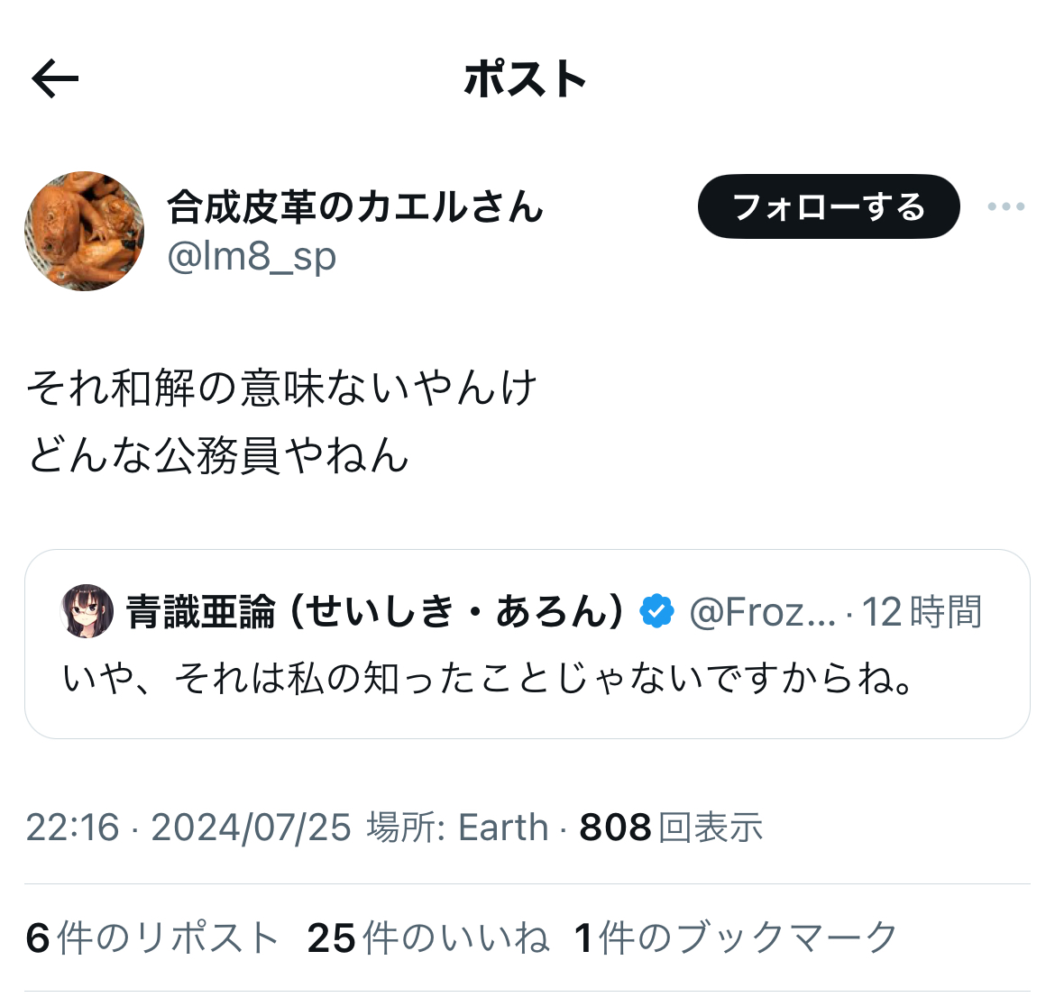Open the quoted post by 青識亜論
Viewport: 1055px width, 997px height.
click(527, 644)
